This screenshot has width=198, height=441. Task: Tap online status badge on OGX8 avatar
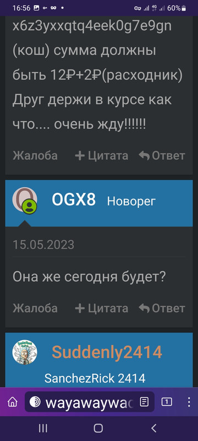(x=30, y=207)
